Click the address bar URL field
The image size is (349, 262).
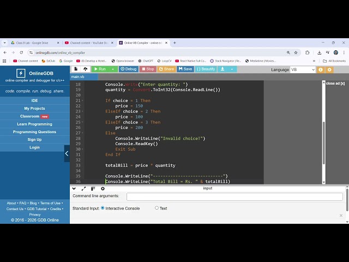[156, 53]
